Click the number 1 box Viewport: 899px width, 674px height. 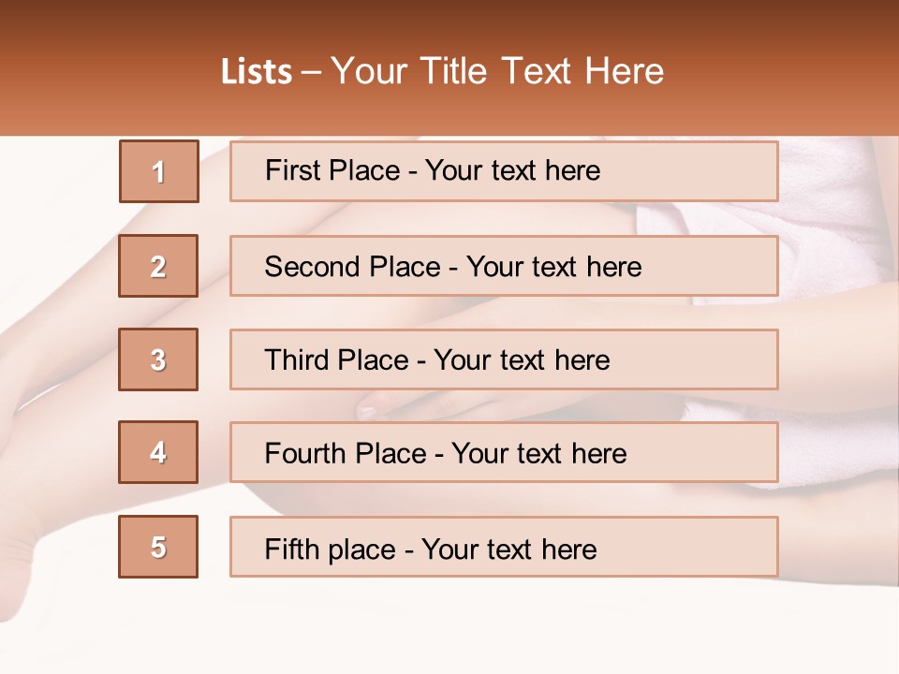tap(159, 171)
